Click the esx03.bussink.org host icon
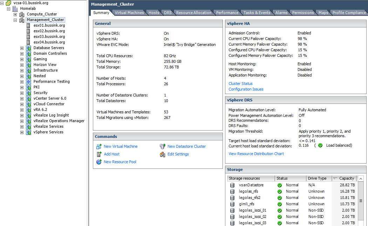The width and height of the screenshot is (368, 226). click(x=28, y=36)
